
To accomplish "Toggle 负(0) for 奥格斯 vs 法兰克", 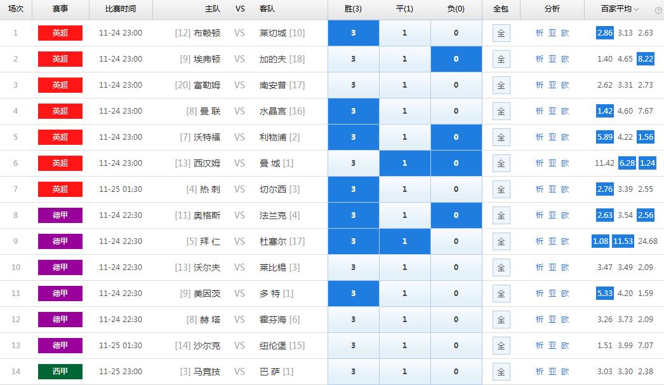I will [x=456, y=215].
